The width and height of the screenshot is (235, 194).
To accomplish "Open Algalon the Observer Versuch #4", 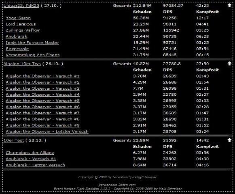I will coord(42,95).
